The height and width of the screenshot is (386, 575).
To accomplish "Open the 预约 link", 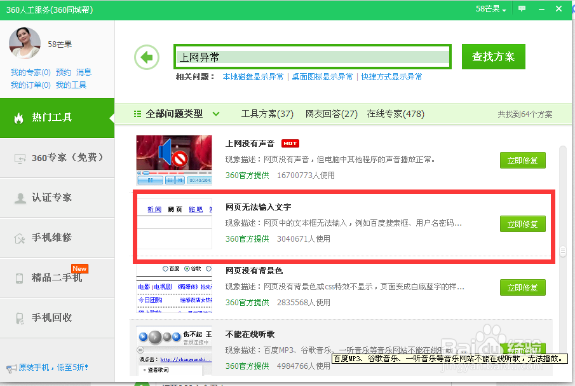I will [x=63, y=72].
